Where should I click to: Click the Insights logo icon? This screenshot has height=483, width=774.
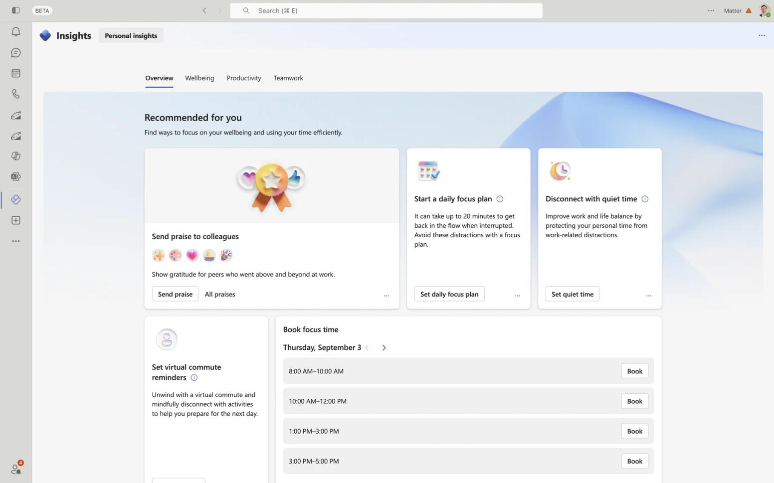coord(45,35)
